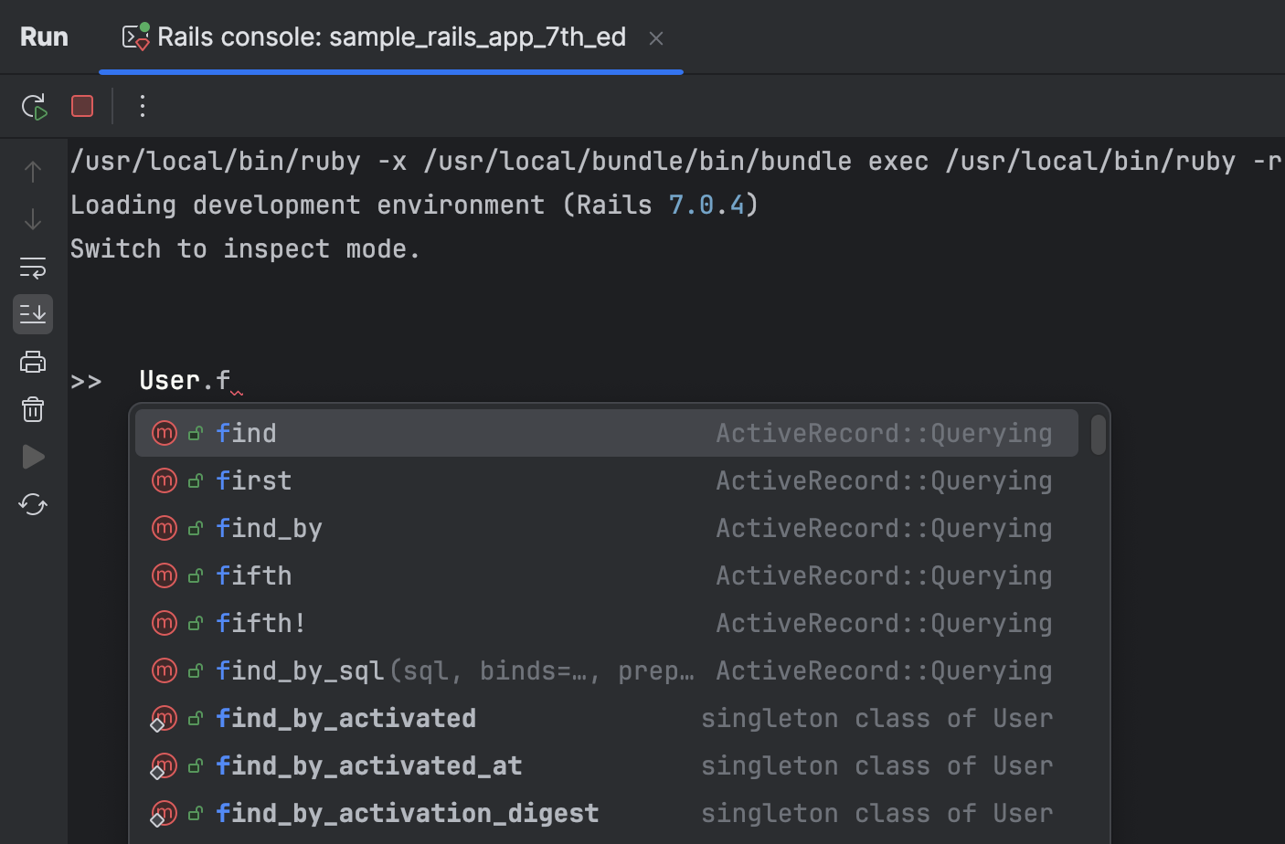
Task: Toggle soft-wrap in console output
Action: click(x=33, y=268)
